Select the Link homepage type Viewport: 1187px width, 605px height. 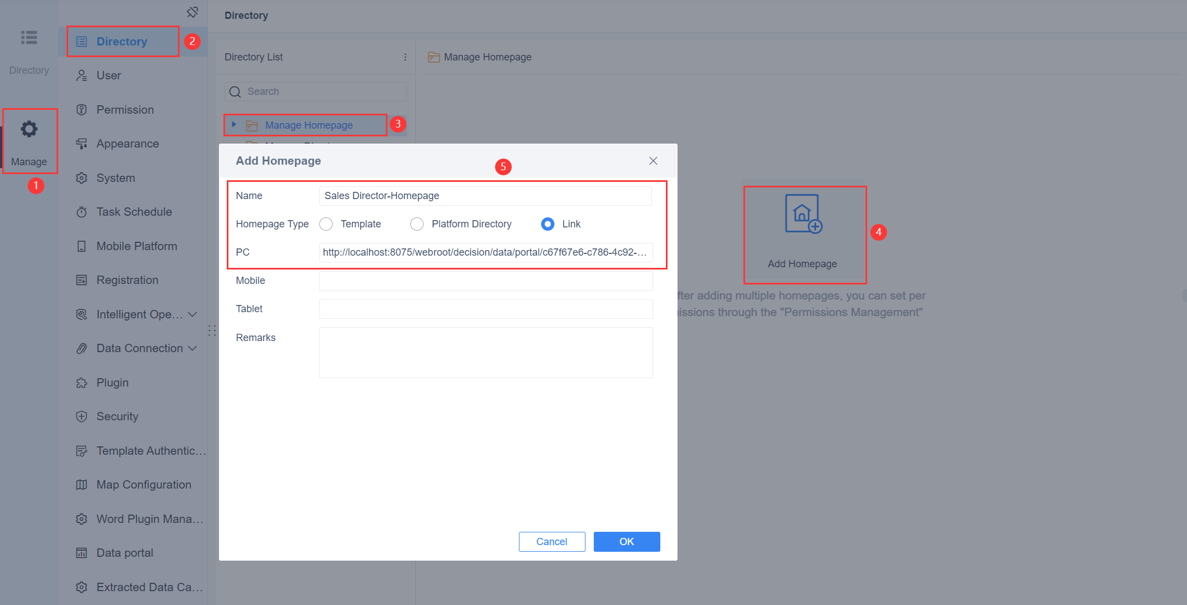point(547,223)
